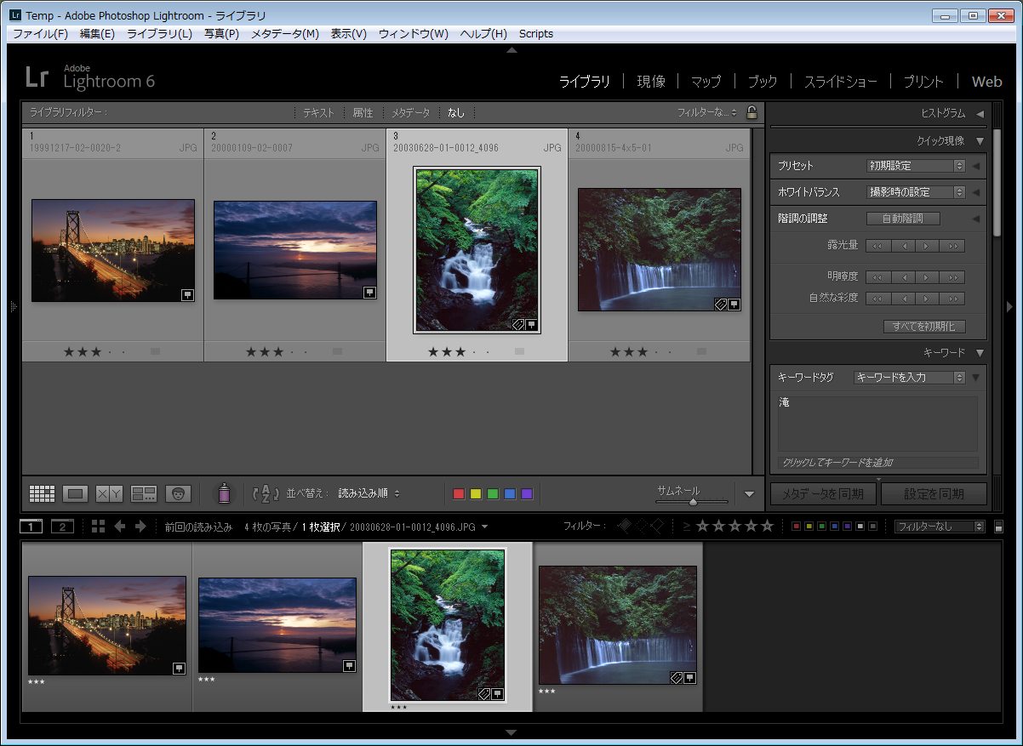This screenshot has height=746, width=1023.
Task: Toggle filmstrip filters on/off switch
Action: (x=998, y=527)
